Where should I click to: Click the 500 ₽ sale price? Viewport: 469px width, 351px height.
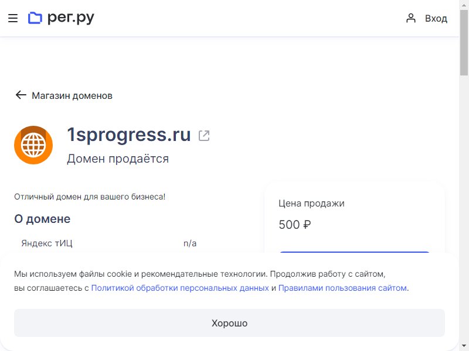click(x=295, y=225)
